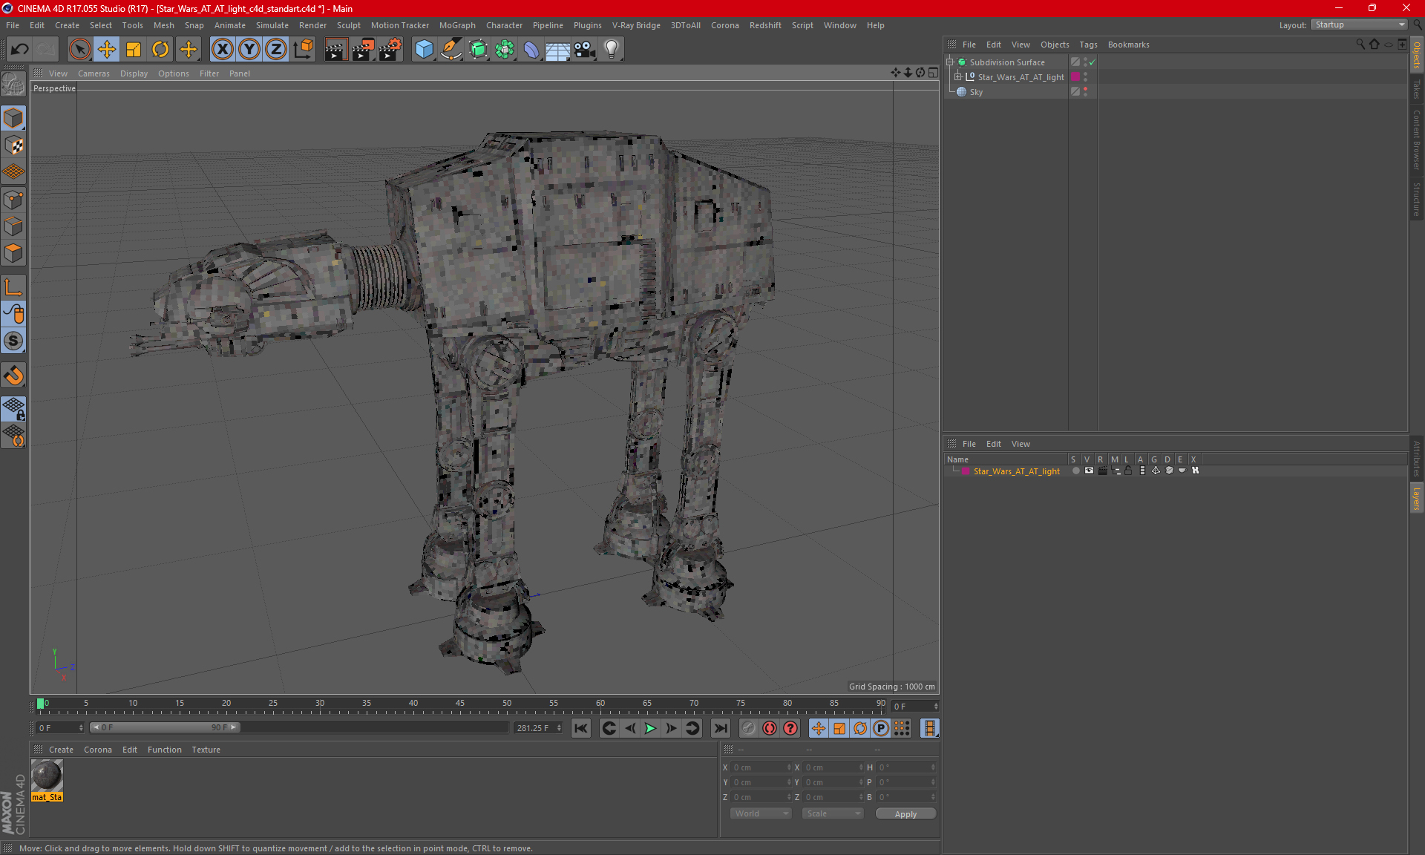Add a Subdivision Surface generator icon

coord(478,50)
